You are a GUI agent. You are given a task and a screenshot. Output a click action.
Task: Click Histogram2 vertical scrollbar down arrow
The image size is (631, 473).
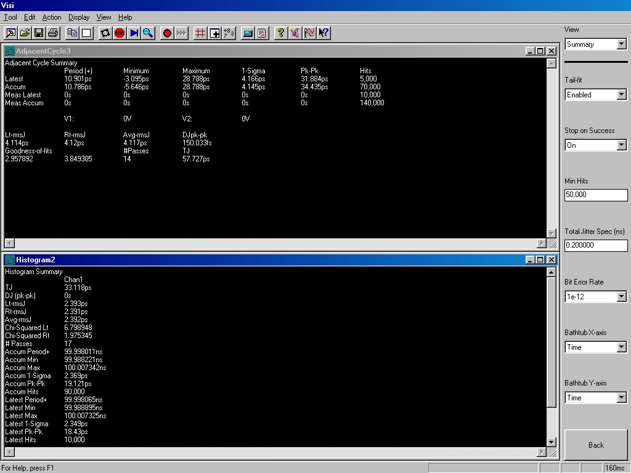coord(552,442)
